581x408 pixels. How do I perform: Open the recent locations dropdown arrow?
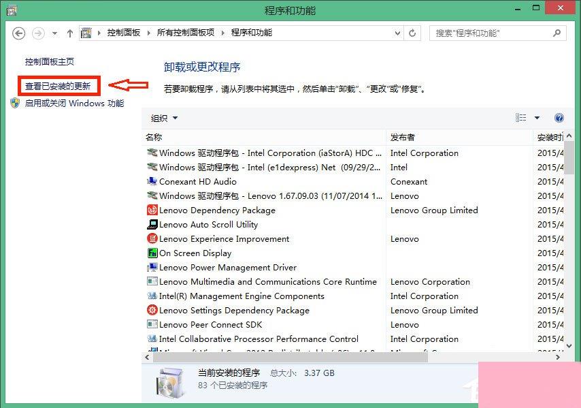point(54,33)
